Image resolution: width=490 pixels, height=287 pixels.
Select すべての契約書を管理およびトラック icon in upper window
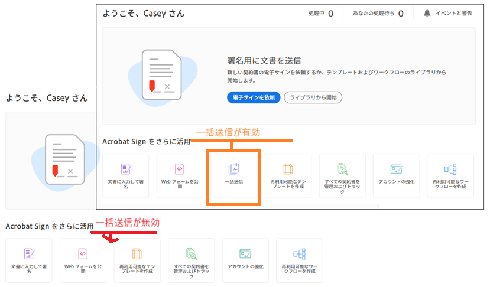pyautogui.click(x=342, y=169)
